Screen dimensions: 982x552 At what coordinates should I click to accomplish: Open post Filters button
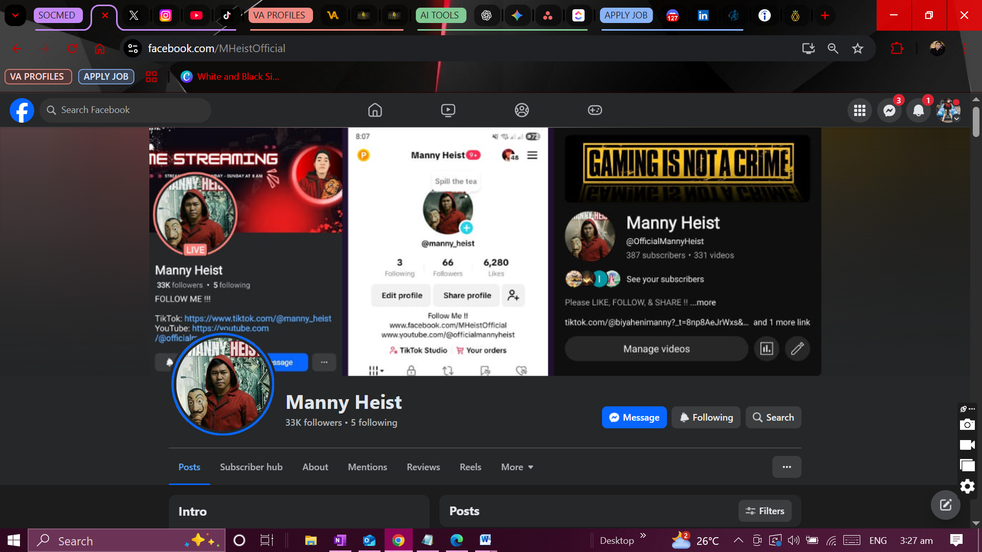point(765,511)
